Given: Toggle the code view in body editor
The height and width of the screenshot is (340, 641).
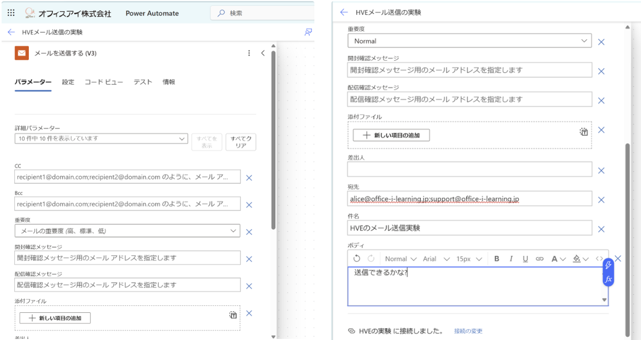Looking at the screenshot, I should click(x=599, y=258).
